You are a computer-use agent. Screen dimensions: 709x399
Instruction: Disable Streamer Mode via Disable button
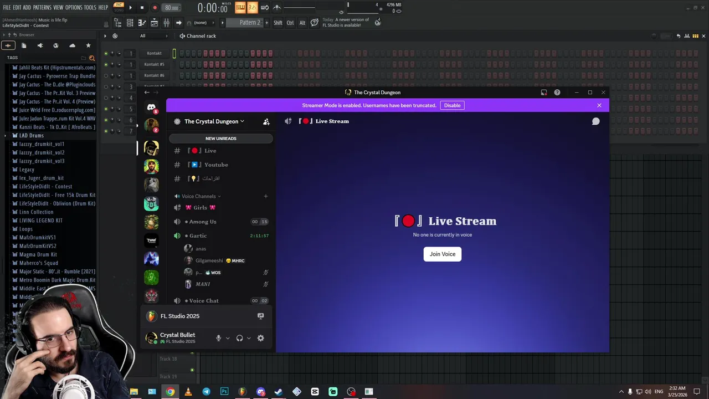click(x=452, y=105)
